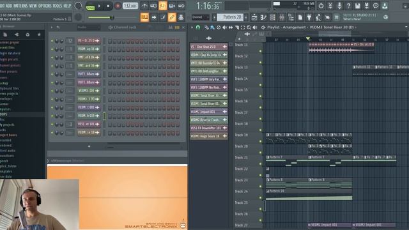The image size is (409, 230).
Task: Toggle song/pattern mode switch
Action: coord(90,6)
